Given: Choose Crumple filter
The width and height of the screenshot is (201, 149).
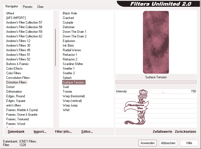Looking at the screenshot, I should [x=68, y=22].
